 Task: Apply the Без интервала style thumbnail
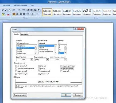tap(57, 12)
